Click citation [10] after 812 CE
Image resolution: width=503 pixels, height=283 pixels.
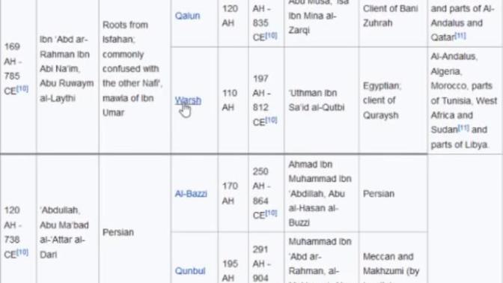pyautogui.click(x=271, y=120)
